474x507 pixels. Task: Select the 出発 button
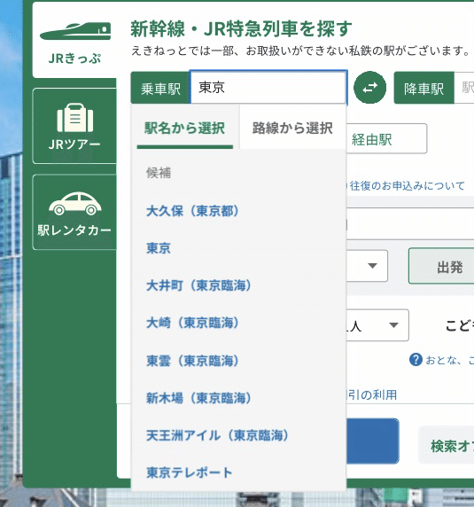coord(441,266)
